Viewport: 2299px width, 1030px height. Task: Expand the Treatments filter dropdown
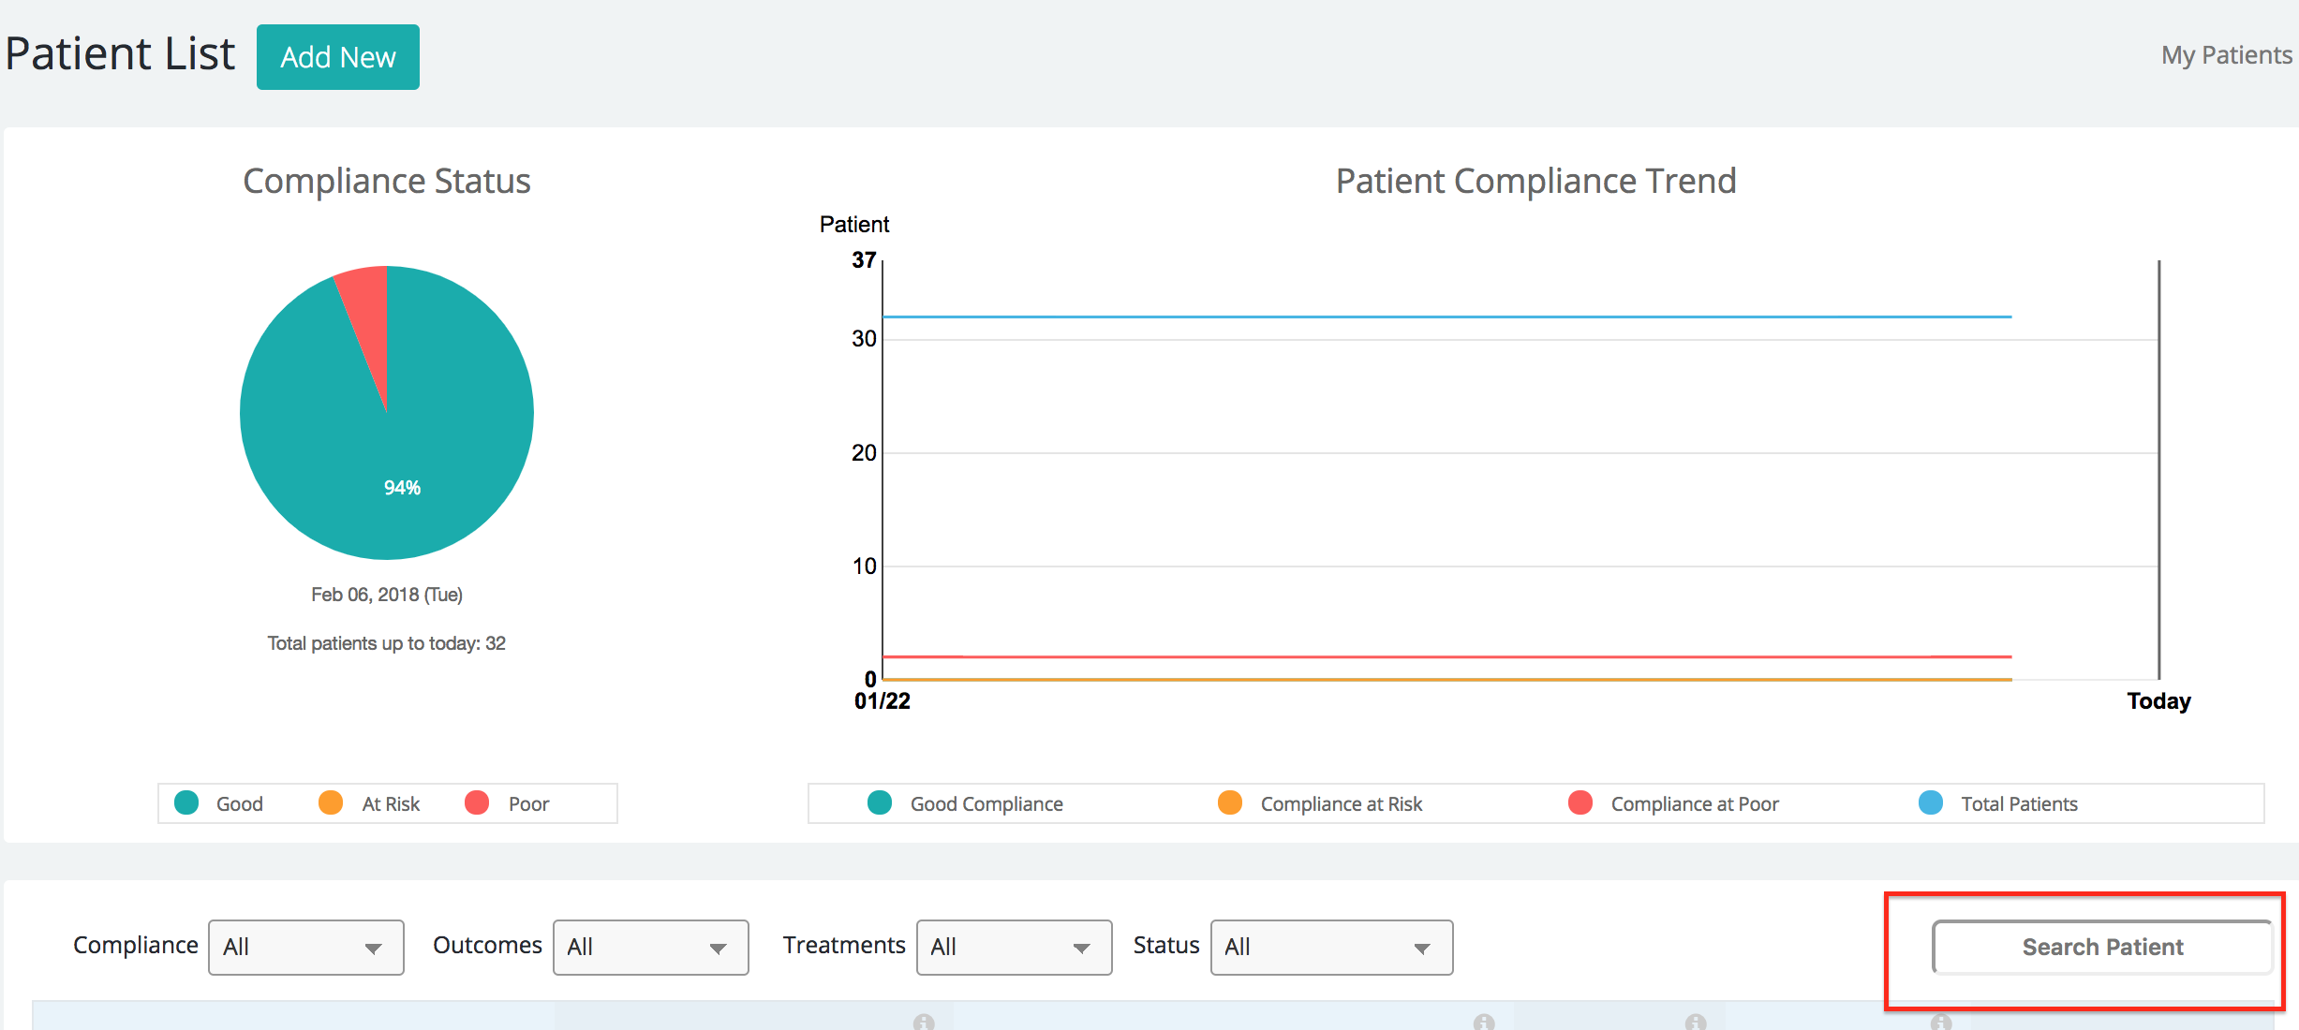point(1014,948)
